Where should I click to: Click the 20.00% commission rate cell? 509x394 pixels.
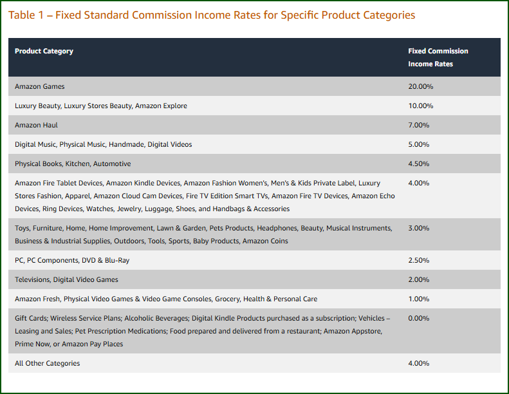click(x=420, y=86)
